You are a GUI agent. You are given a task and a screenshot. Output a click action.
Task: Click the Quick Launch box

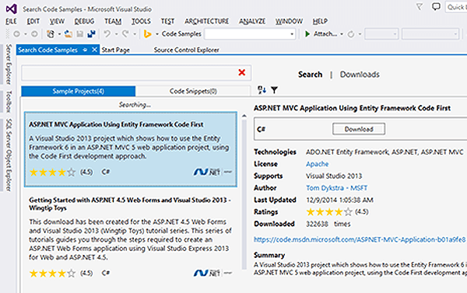point(456,7)
